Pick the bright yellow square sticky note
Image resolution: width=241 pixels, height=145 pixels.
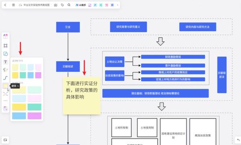(15, 75)
